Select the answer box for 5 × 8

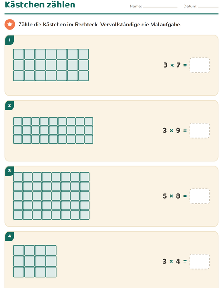point(199,196)
